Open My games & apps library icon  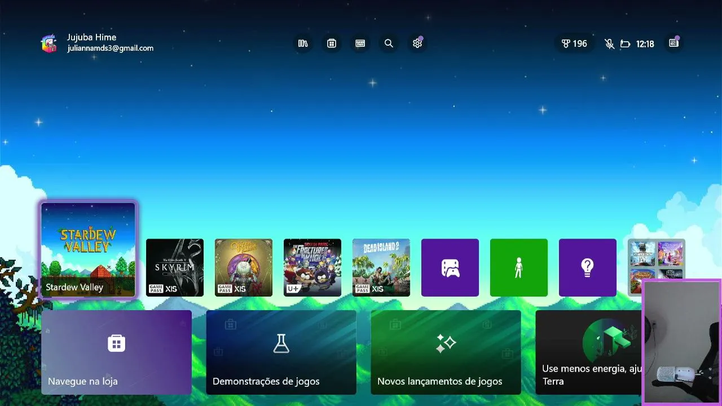[303, 43]
